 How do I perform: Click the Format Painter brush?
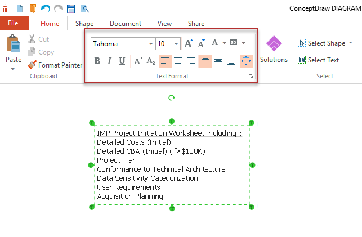tap(33, 65)
